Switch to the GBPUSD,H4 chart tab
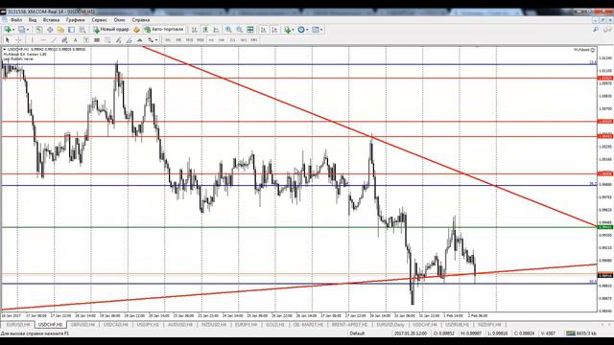Screen dimensions: 614x345 pos(83,325)
